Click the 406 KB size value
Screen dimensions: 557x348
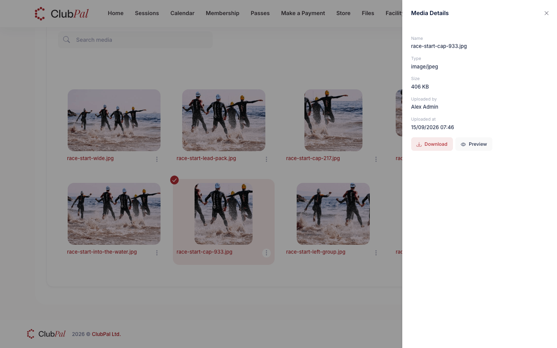point(420,87)
